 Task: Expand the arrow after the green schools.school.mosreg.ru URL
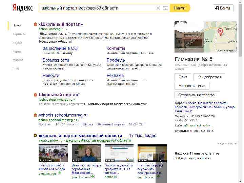(x=78, y=120)
